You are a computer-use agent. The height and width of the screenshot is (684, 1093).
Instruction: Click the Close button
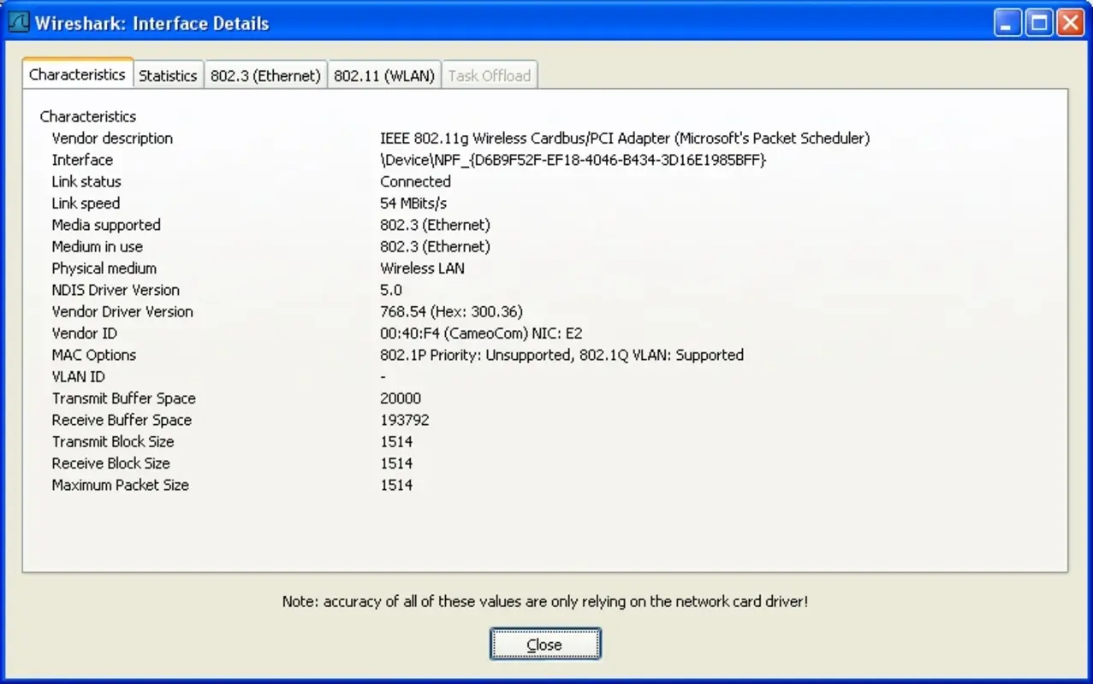tap(545, 644)
